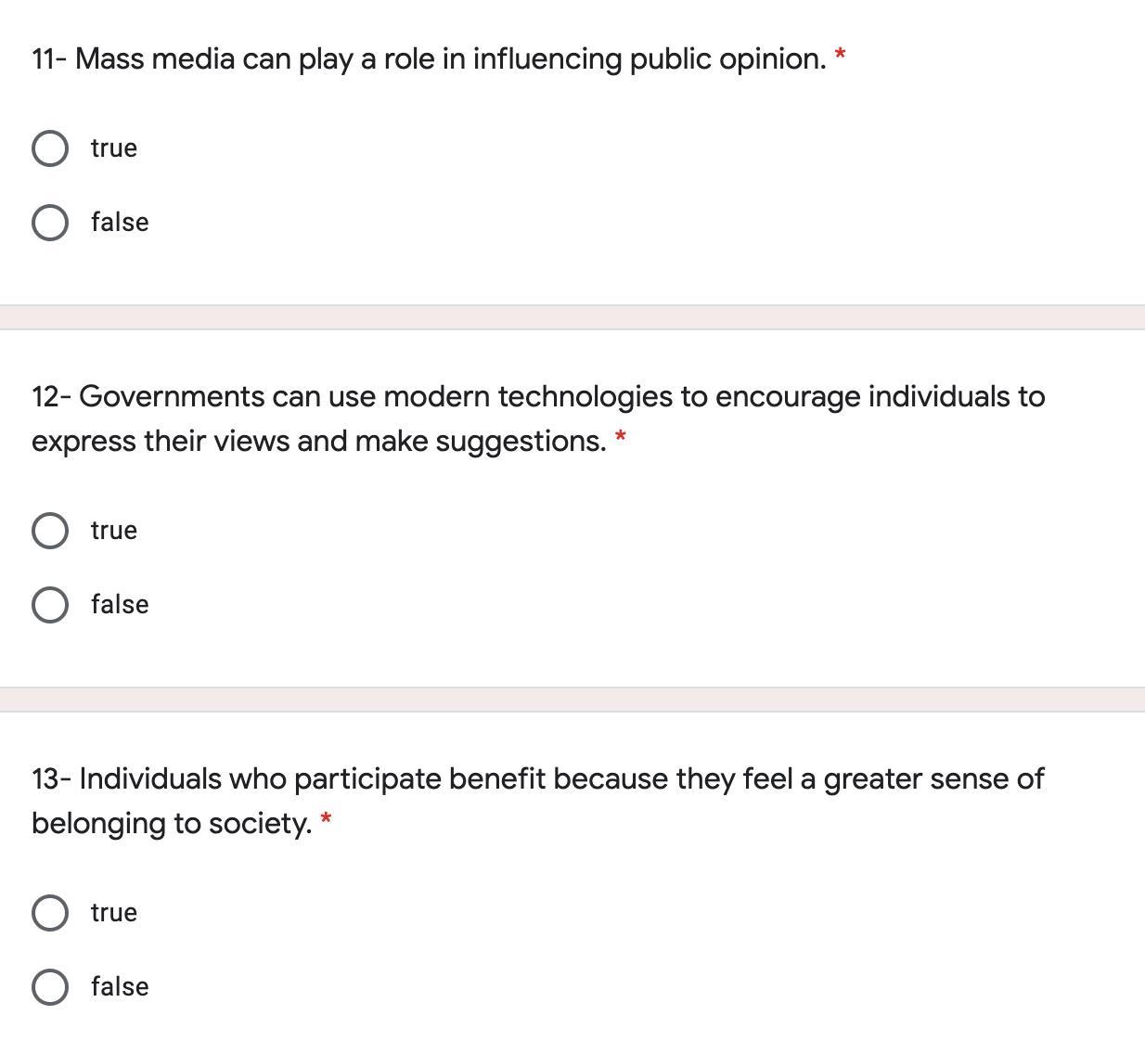
Task: Click the divider bar between questions 11 and 12
Action: (x=572, y=317)
